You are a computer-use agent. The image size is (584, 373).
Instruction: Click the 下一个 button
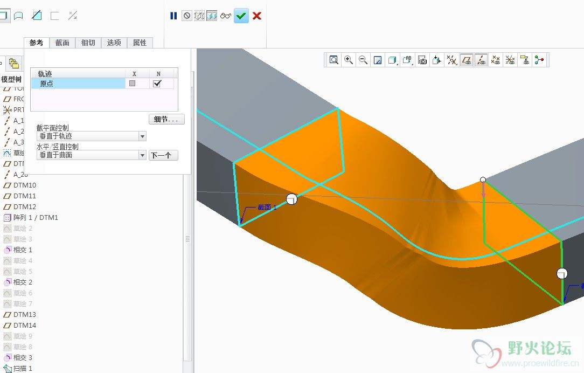click(163, 155)
